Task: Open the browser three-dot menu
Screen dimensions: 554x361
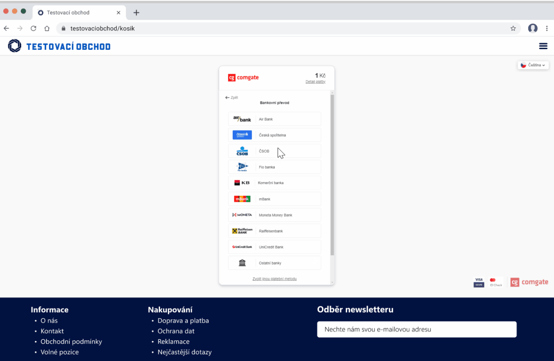Action: pos(547,29)
